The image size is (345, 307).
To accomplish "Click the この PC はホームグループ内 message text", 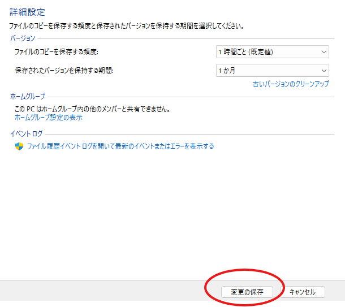I will click(x=92, y=109).
